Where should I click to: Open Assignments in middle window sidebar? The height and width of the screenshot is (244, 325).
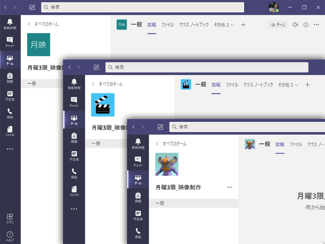(74, 138)
